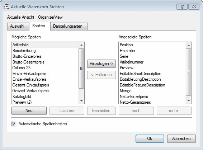Confirm with the Ok button
Viewport: 203px width, 150px height.
(150, 139)
